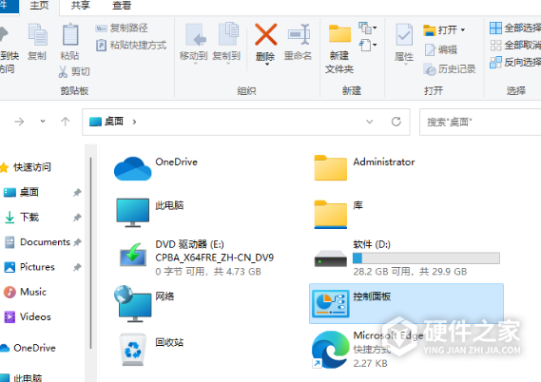Image resolution: width=541 pixels, height=382 pixels.
Task: Select the 库 folder icon
Action: click(331, 214)
